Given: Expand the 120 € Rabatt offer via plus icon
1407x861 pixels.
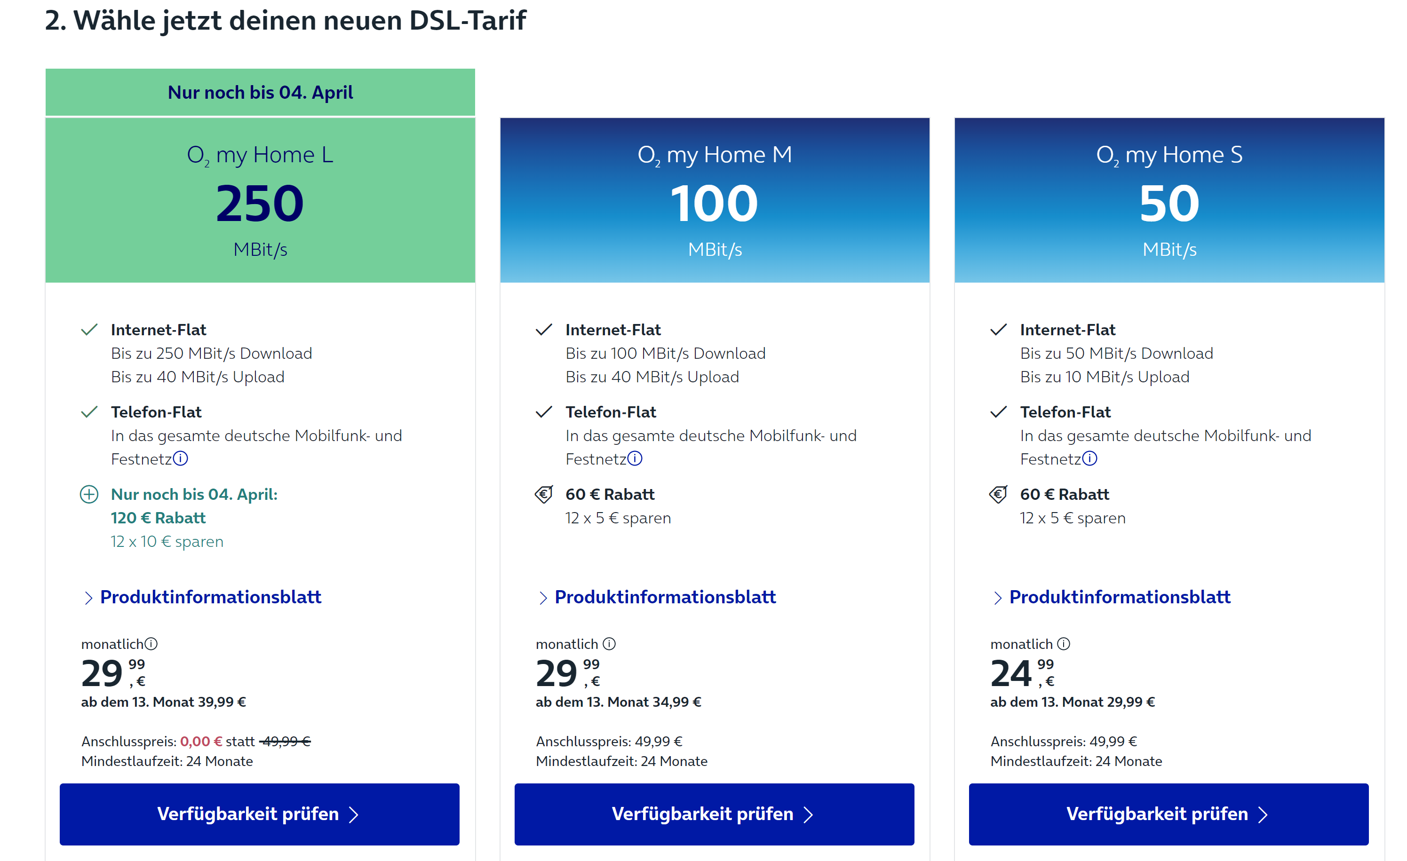Looking at the screenshot, I should coord(90,494).
